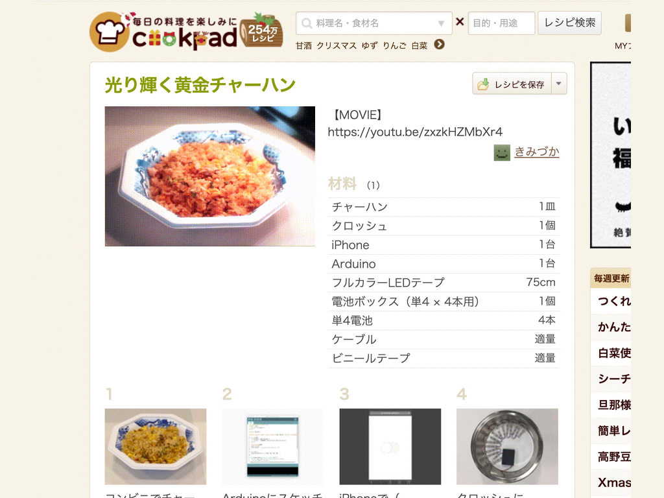Click the search magnifier icon
Screen dimensions: 664x498
307,23
